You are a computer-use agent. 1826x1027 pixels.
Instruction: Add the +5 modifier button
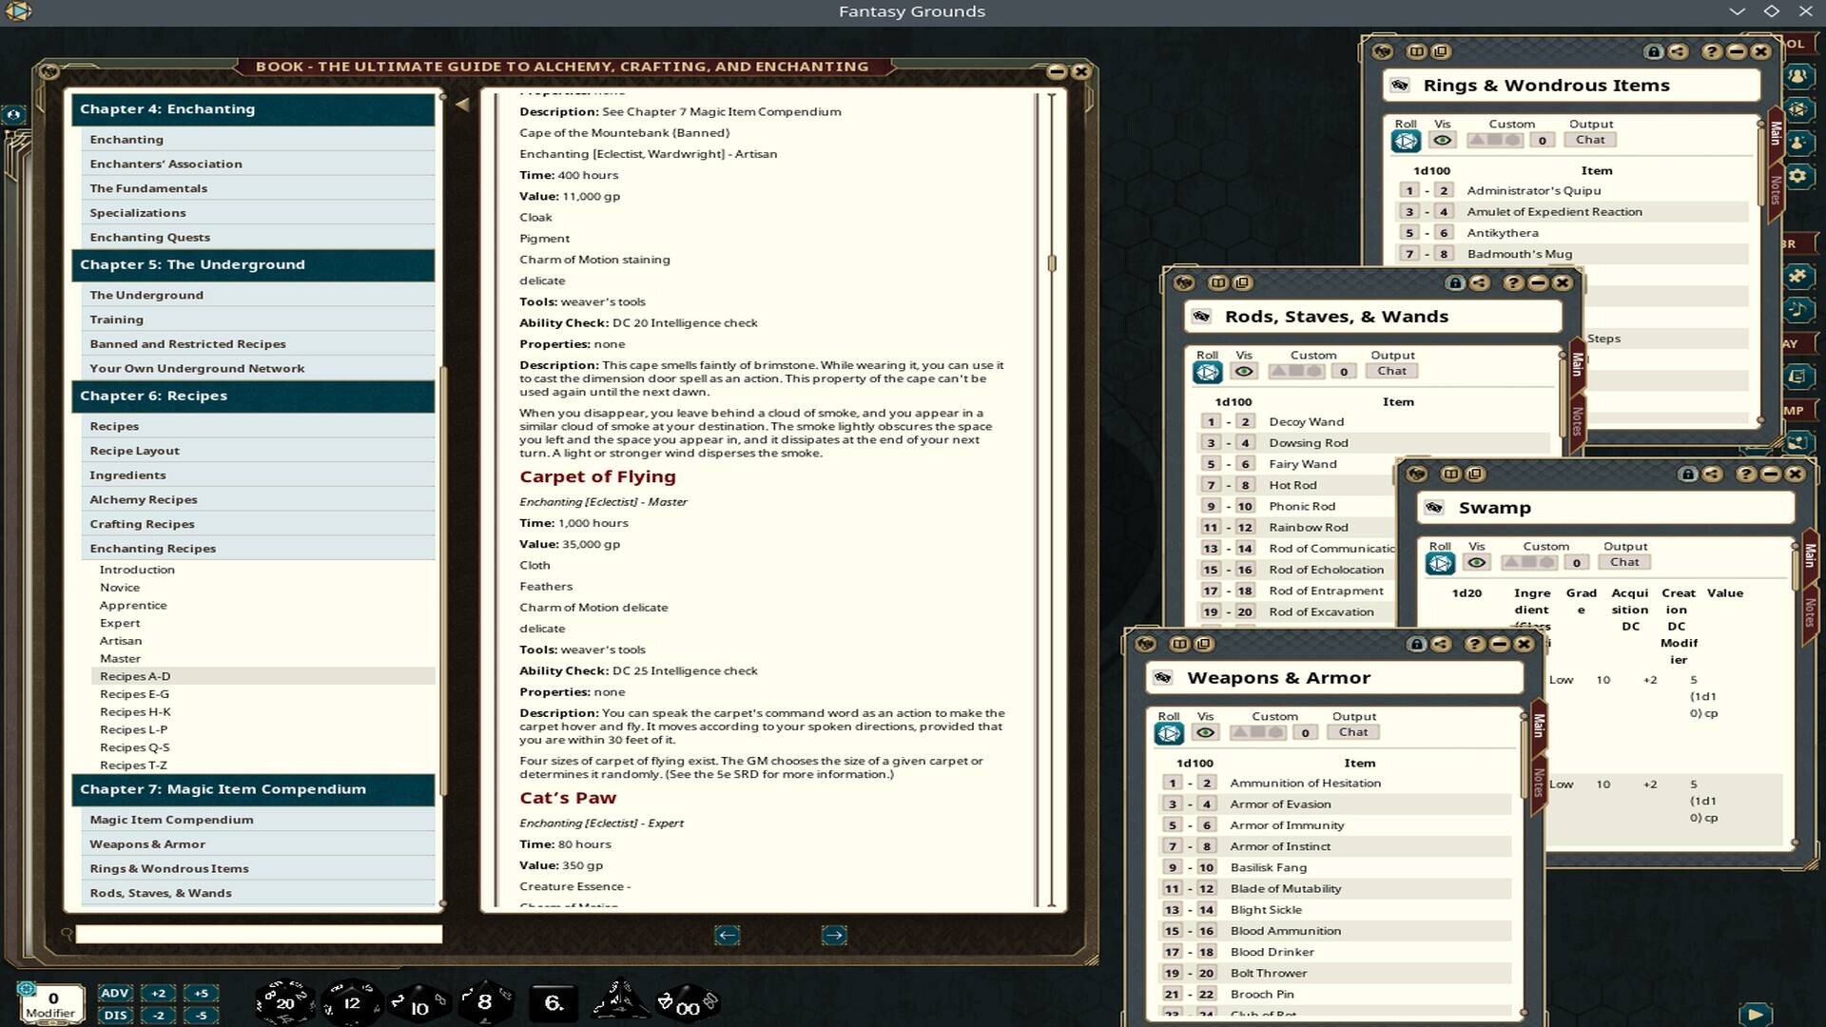coord(201,993)
